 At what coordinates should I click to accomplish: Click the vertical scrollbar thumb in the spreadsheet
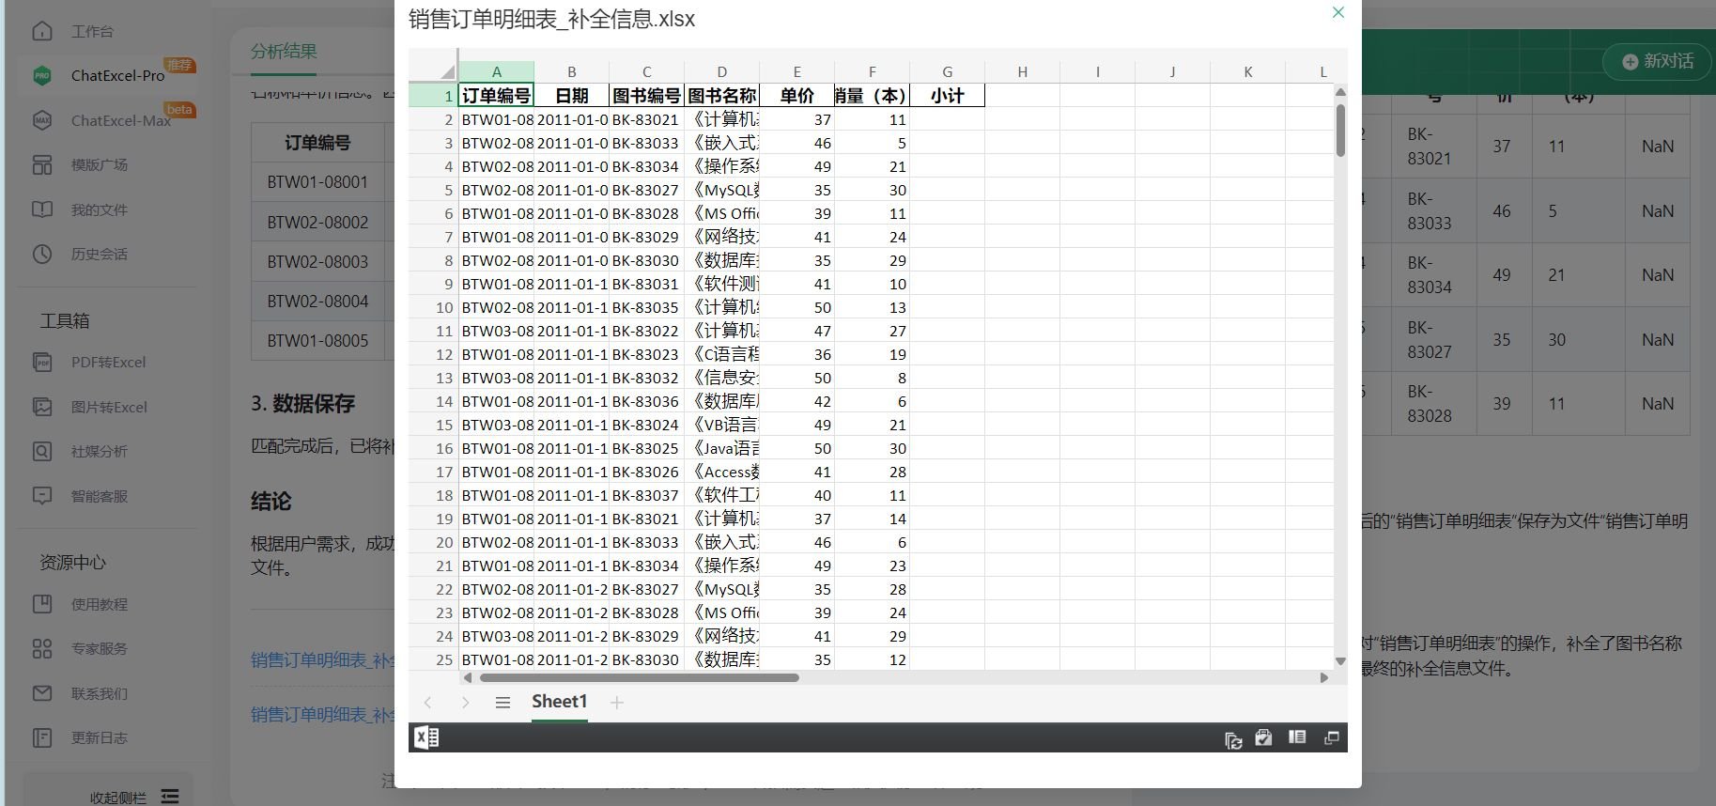[x=1340, y=130]
